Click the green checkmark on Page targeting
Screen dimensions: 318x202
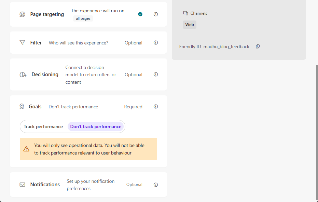140,14
